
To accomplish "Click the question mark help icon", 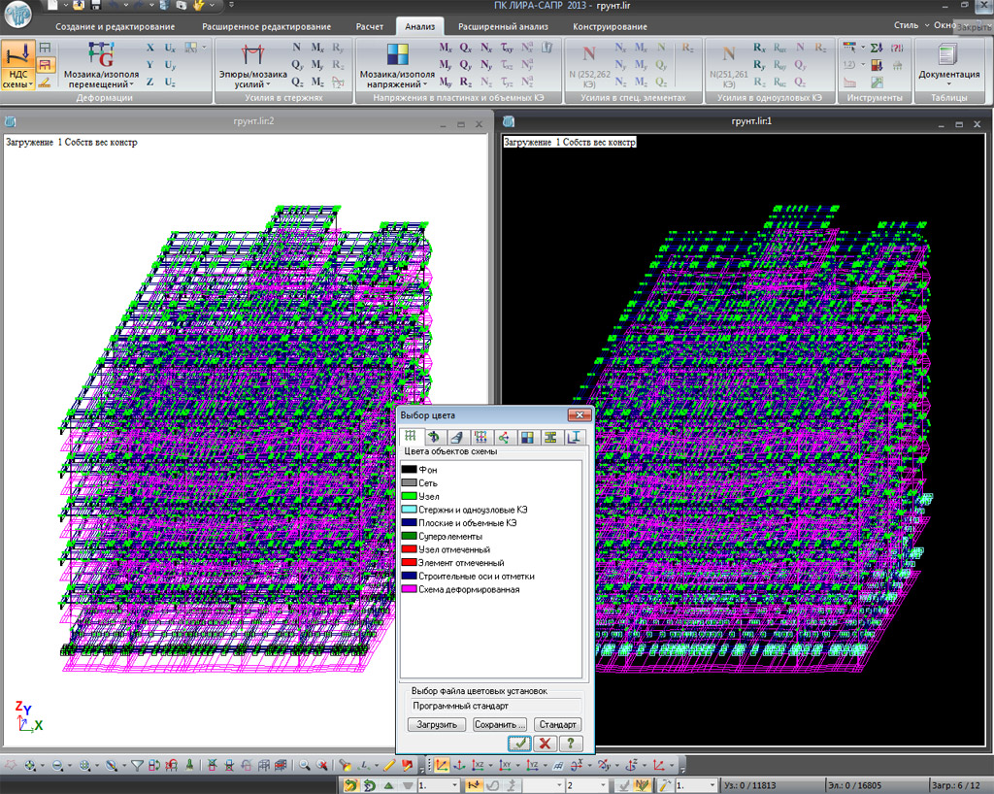I will (570, 743).
